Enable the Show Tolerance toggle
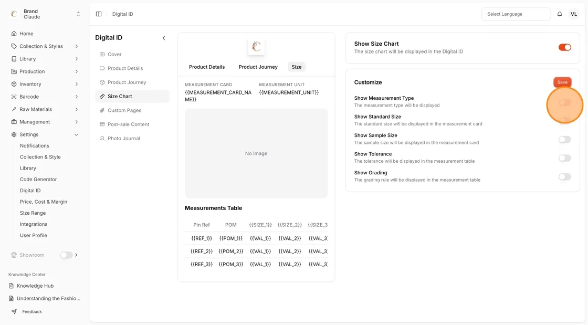Image resolution: width=588 pixels, height=325 pixels. [564, 158]
